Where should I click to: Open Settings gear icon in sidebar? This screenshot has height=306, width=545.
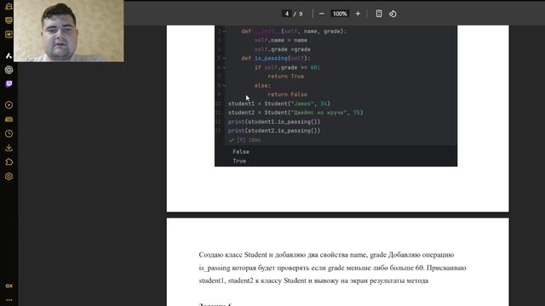coord(9,176)
